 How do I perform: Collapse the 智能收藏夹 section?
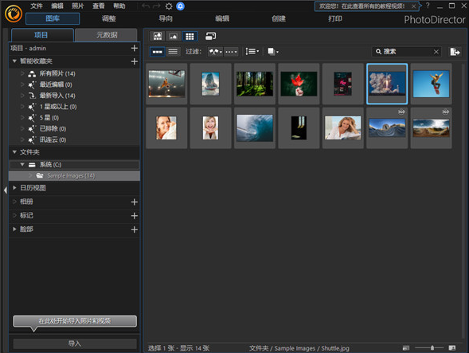(x=14, y=61)
